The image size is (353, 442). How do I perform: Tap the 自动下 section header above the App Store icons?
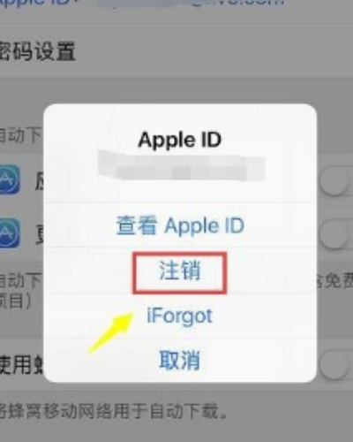(x=20, y=135)
